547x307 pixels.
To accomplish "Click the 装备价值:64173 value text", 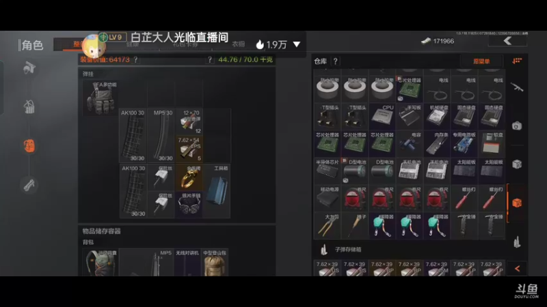I will [105, 60].
